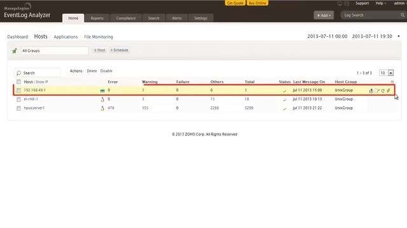Open the Applications sub-tab
This screenshot has width=407, height=228.
coord(66,37)
